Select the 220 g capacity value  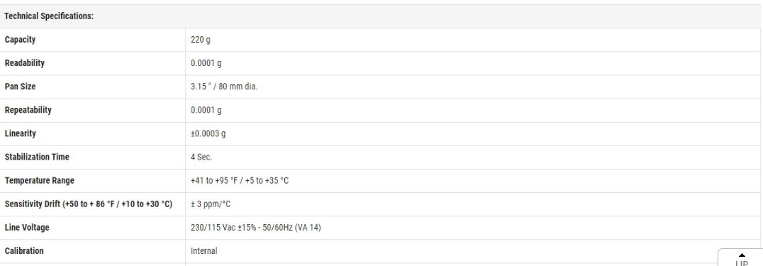point(201,40)
